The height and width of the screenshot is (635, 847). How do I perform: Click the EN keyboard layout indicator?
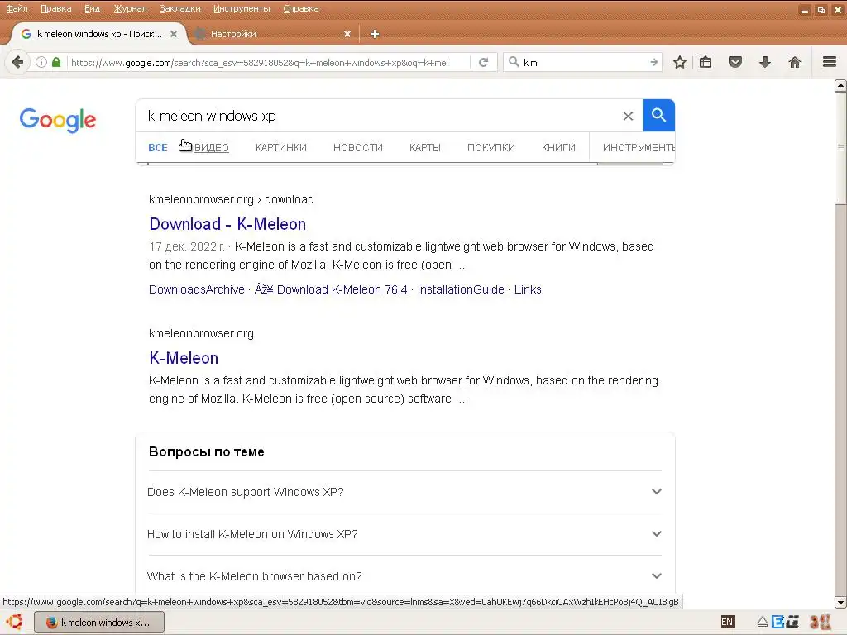pos(727,622)
